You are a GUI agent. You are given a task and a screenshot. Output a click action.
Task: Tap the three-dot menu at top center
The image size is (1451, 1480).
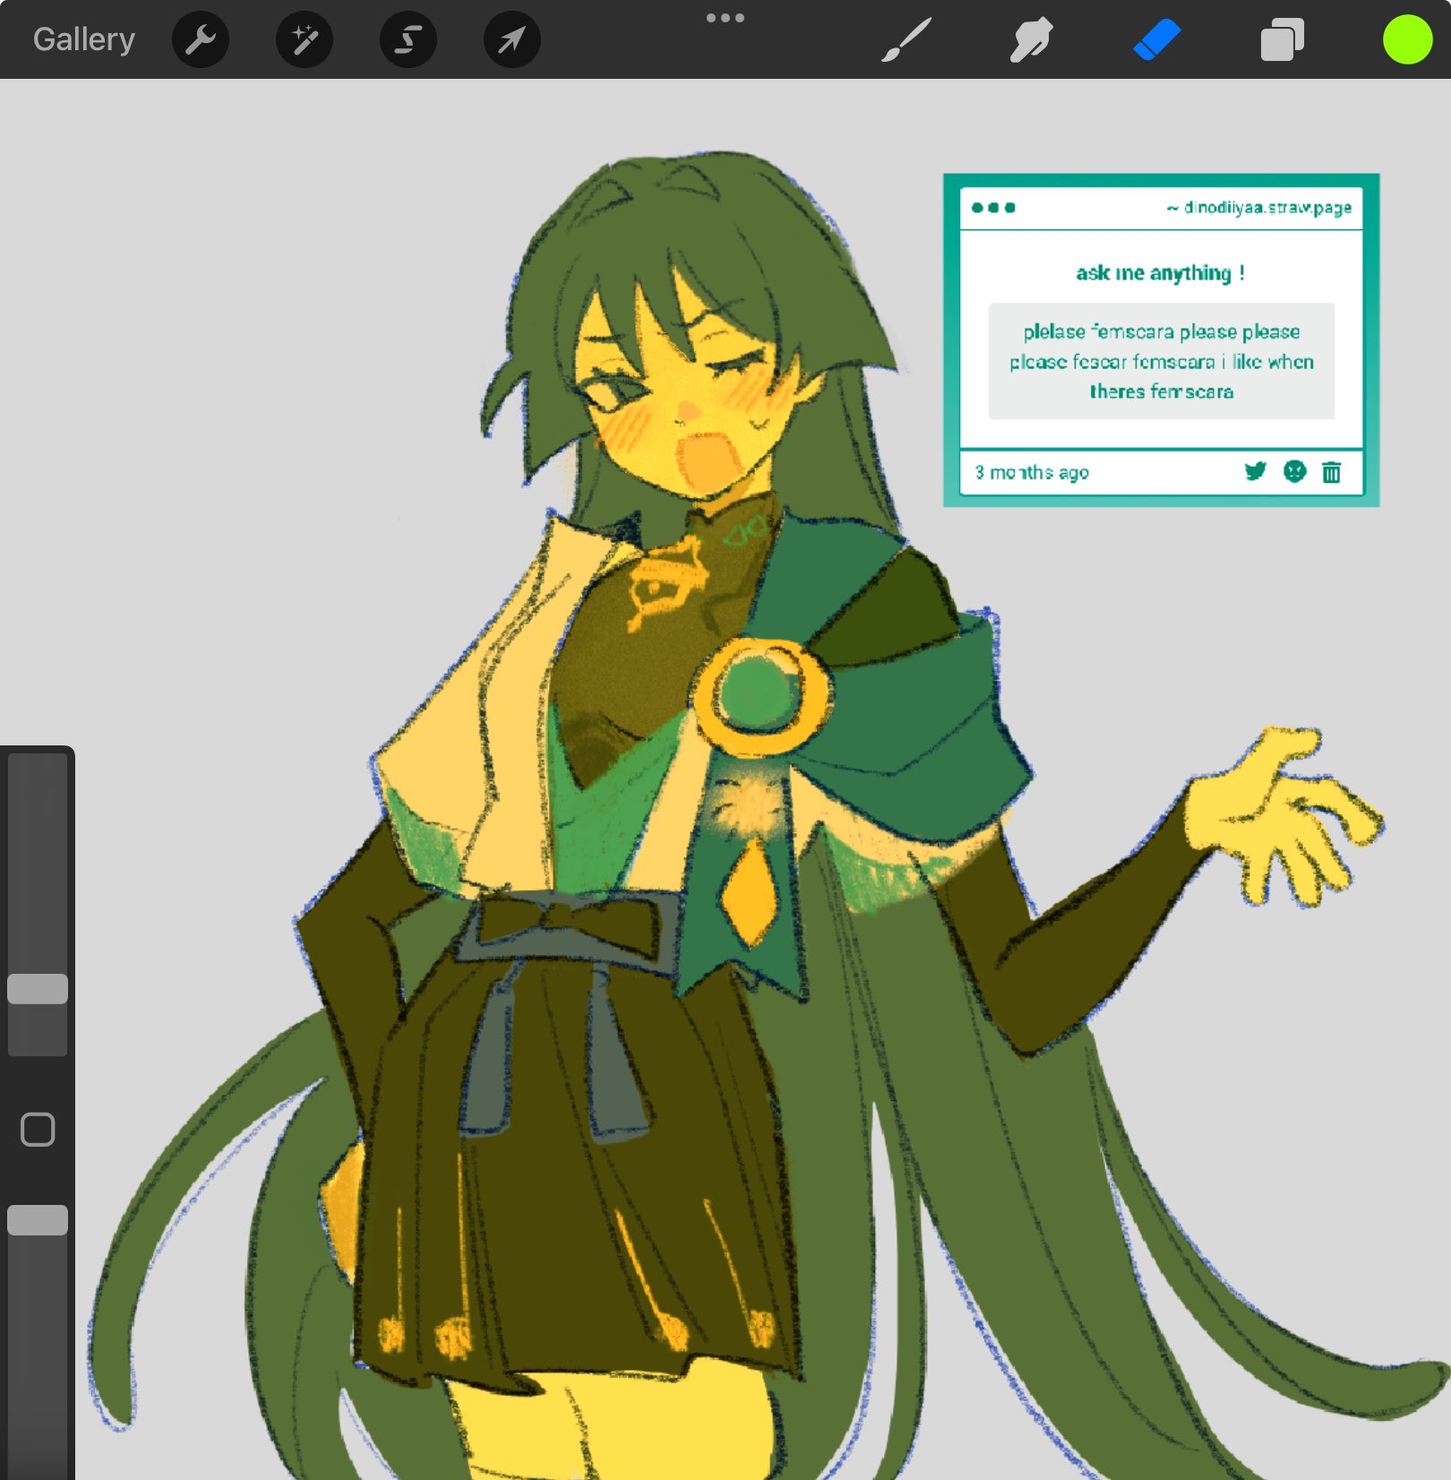tap(725, 18)
